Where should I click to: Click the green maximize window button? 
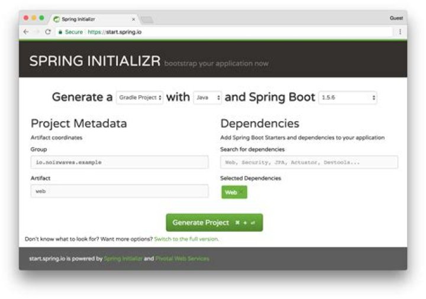pos(41,18)
